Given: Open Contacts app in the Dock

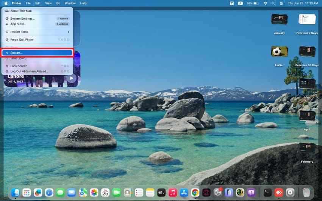Looking at the screenshot, I should (x=128, y=193).
